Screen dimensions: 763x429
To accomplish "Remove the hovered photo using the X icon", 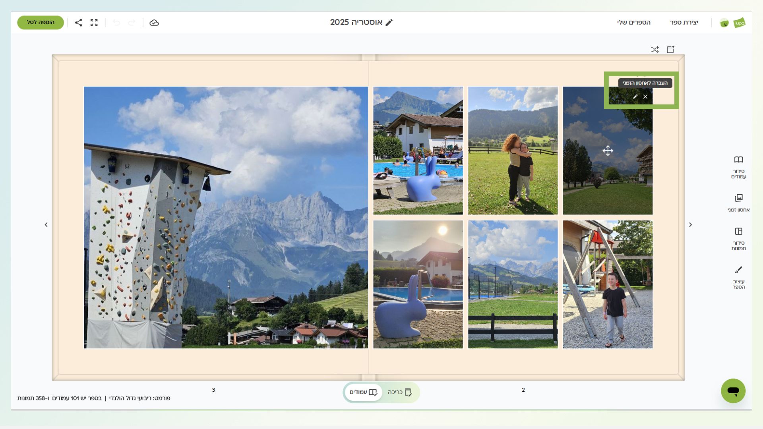I will [x=645, y=97].
